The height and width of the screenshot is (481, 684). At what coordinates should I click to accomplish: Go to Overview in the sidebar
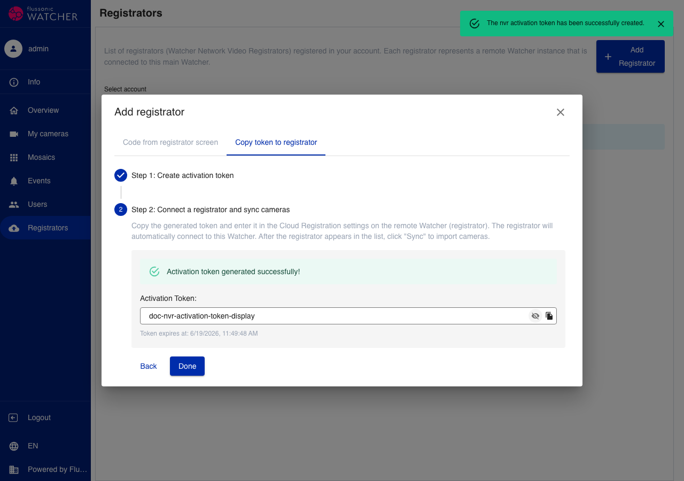pyautogui.click(x=45, y=111)
